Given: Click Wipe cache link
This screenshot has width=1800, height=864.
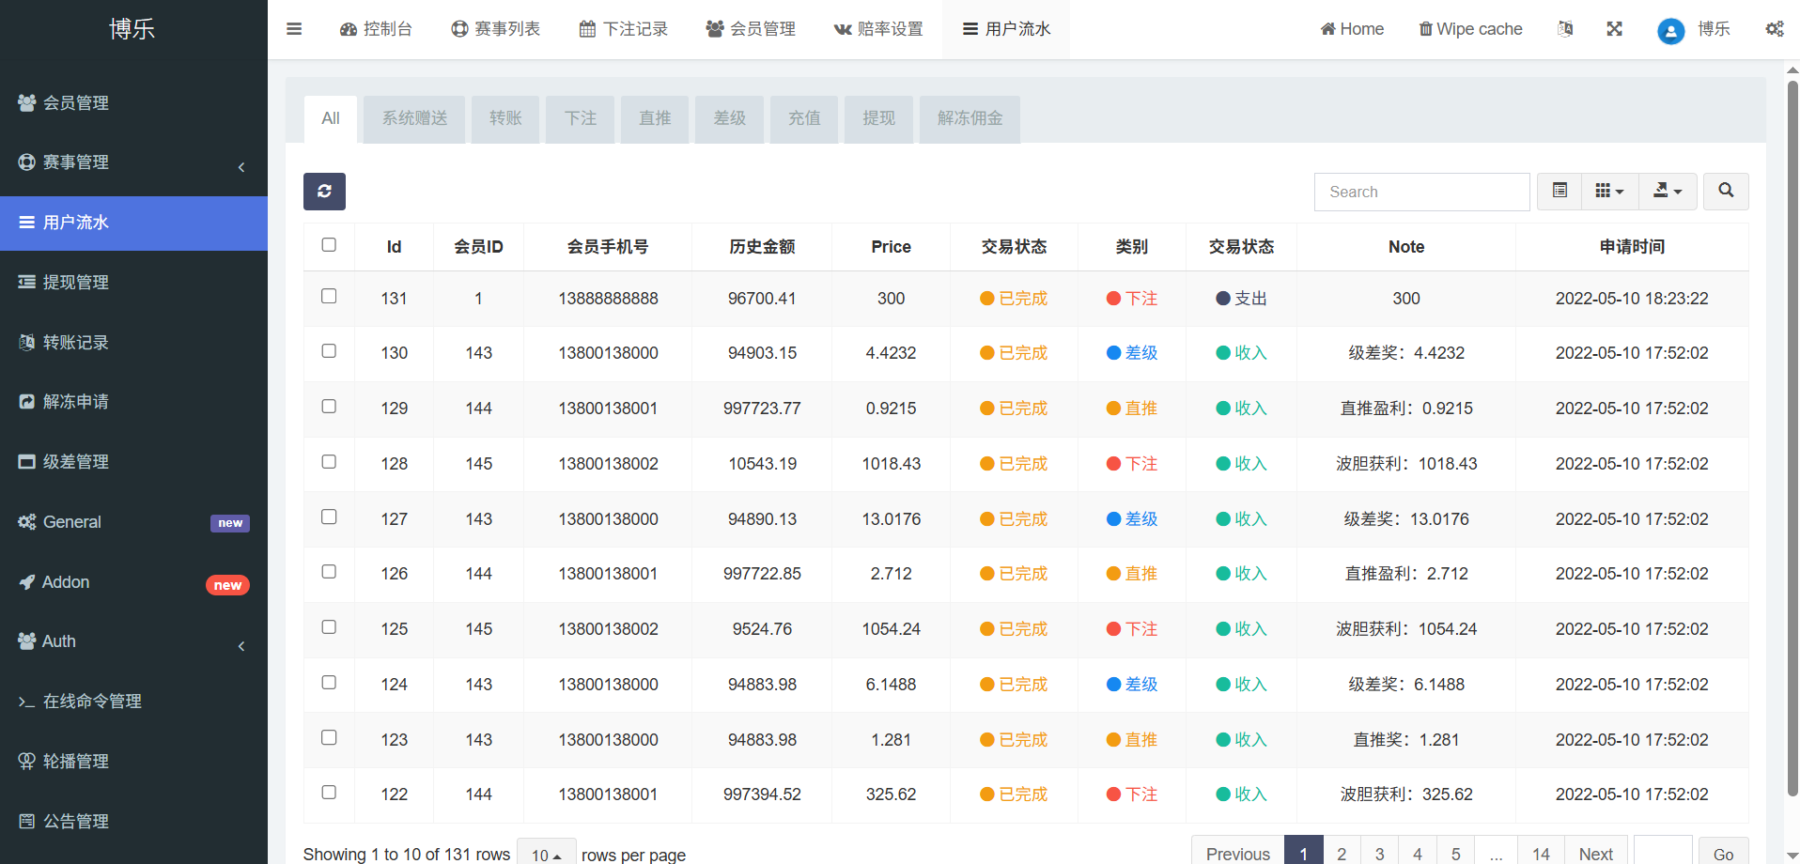Looking at the screenshot, I should (x=1470, y=29).
